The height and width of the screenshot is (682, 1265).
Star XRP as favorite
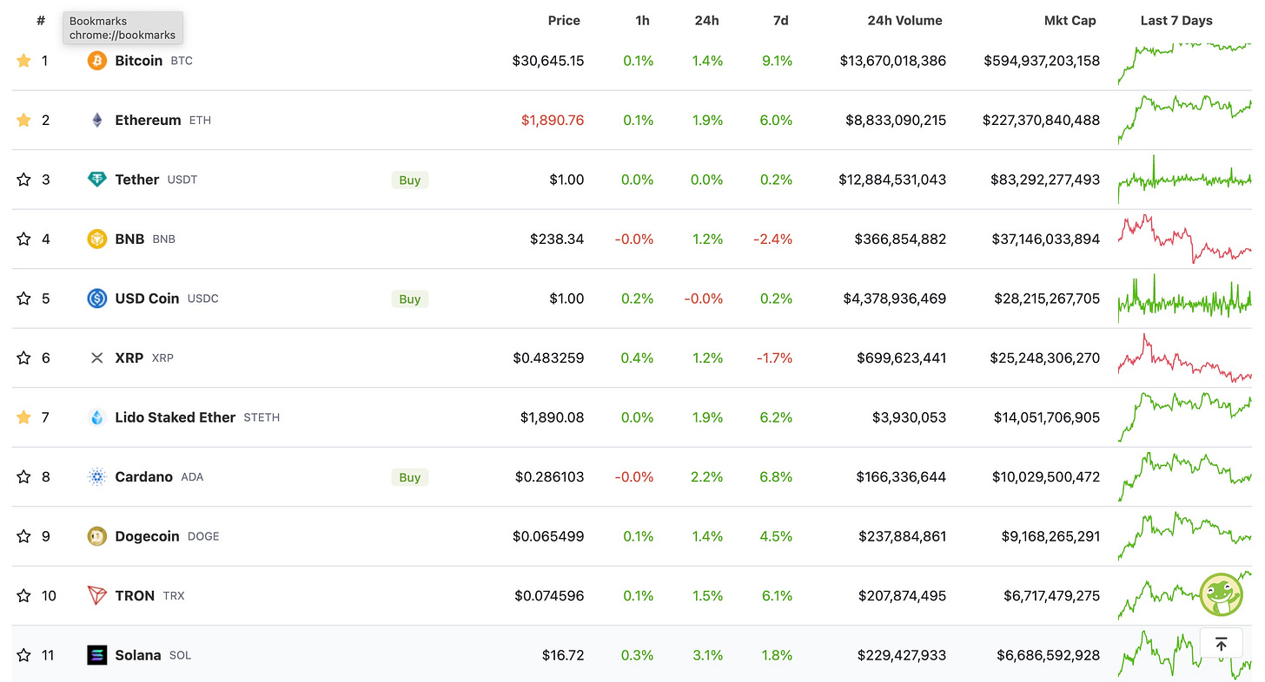pos(23,357)
